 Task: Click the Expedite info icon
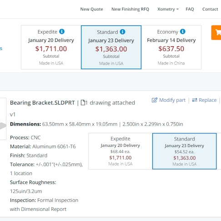point(62,31)
